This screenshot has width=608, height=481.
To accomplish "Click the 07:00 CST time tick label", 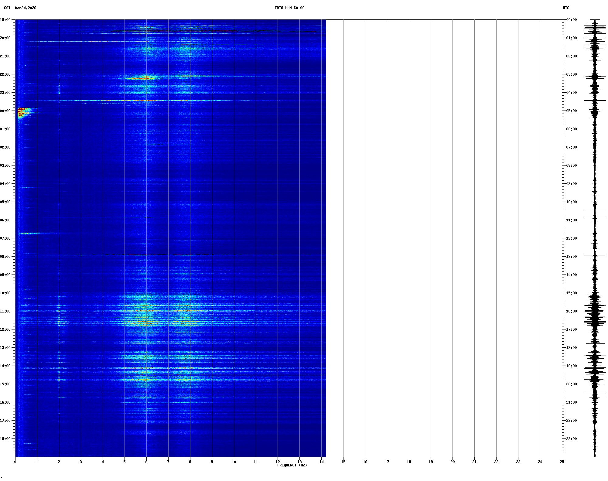I will pos(5,238).
